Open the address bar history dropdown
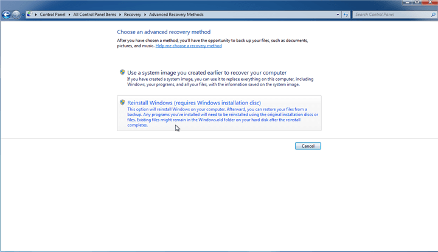The image size is (438, 252). [337, 14]
